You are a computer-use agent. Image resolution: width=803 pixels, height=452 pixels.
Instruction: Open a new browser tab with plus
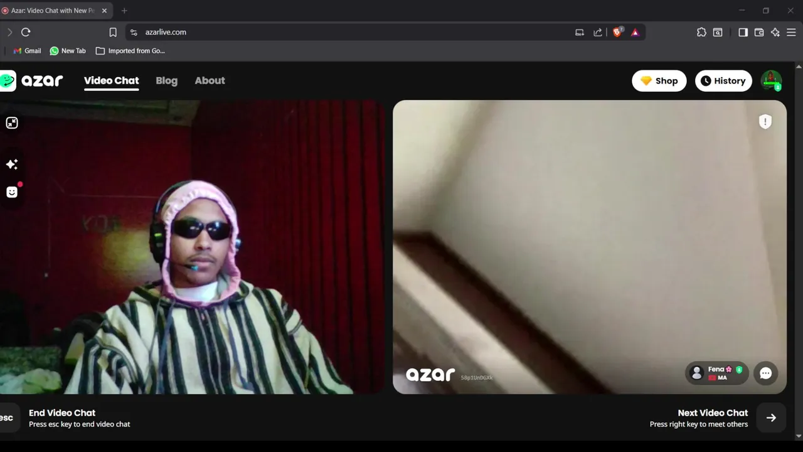click(x=124, y=11)
